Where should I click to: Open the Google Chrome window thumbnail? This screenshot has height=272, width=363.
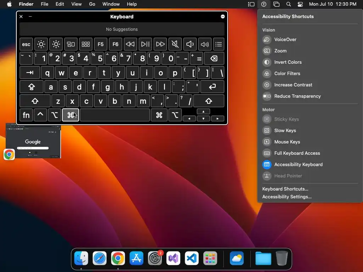pos(33,141)
